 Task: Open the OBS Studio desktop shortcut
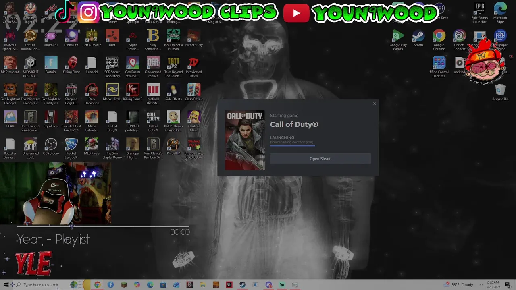pos(51,146)
